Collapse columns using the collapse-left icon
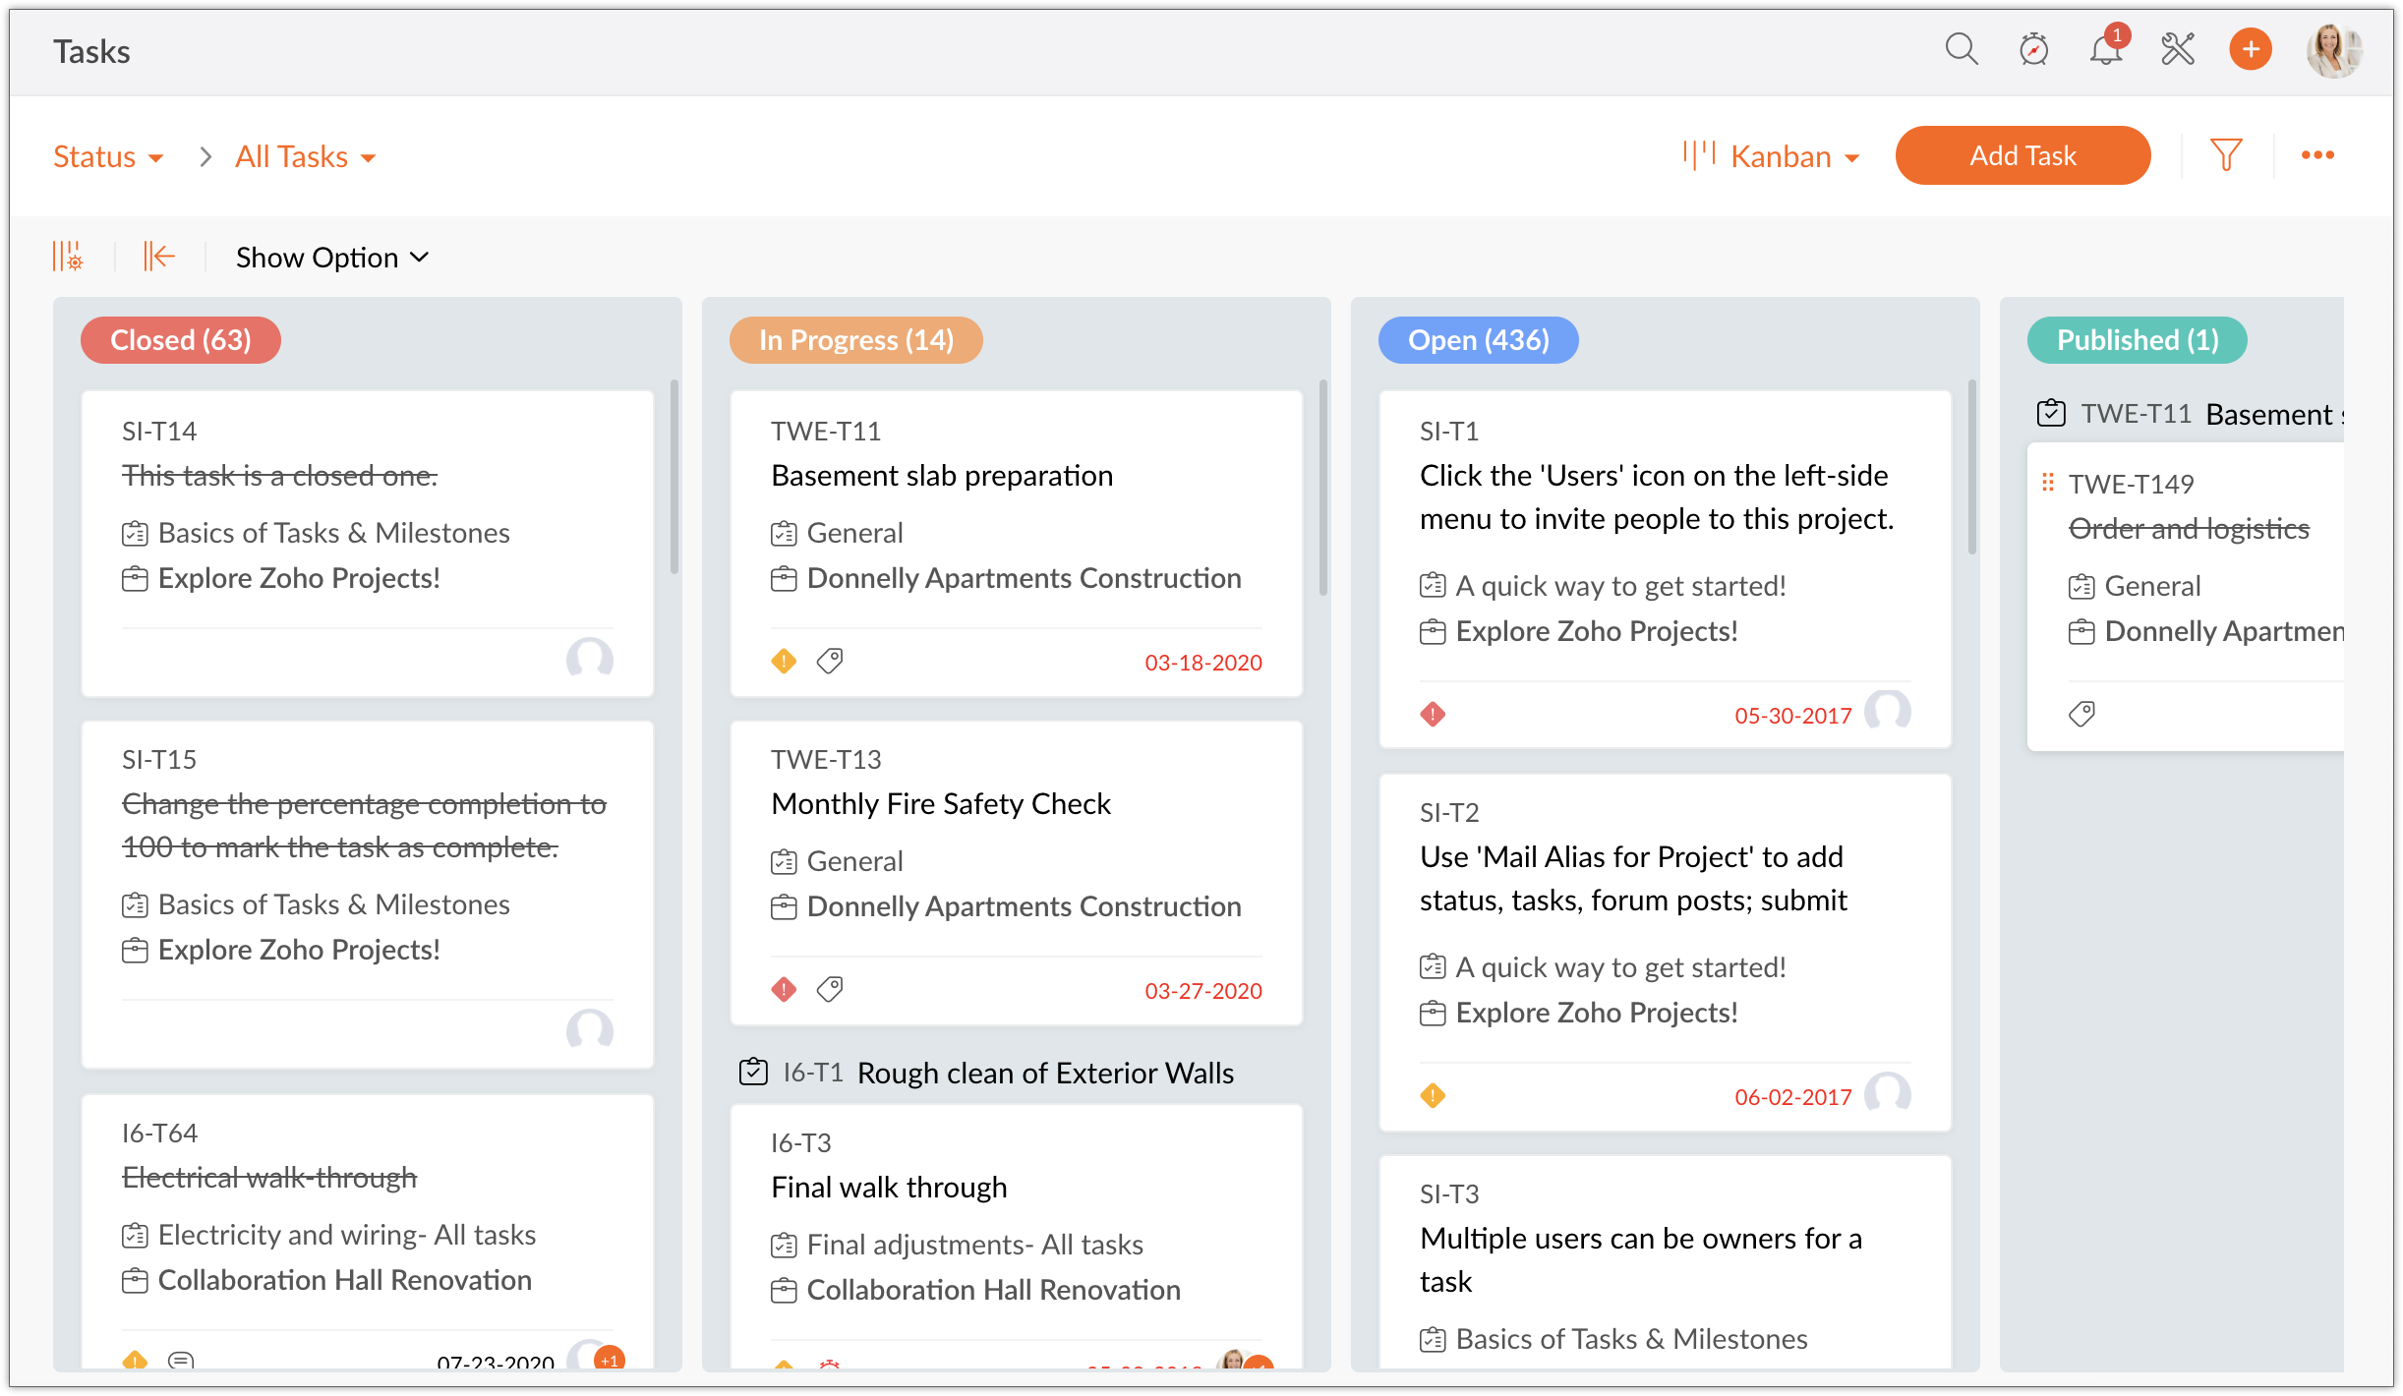2403x1396 pixels. pos(158,257)
